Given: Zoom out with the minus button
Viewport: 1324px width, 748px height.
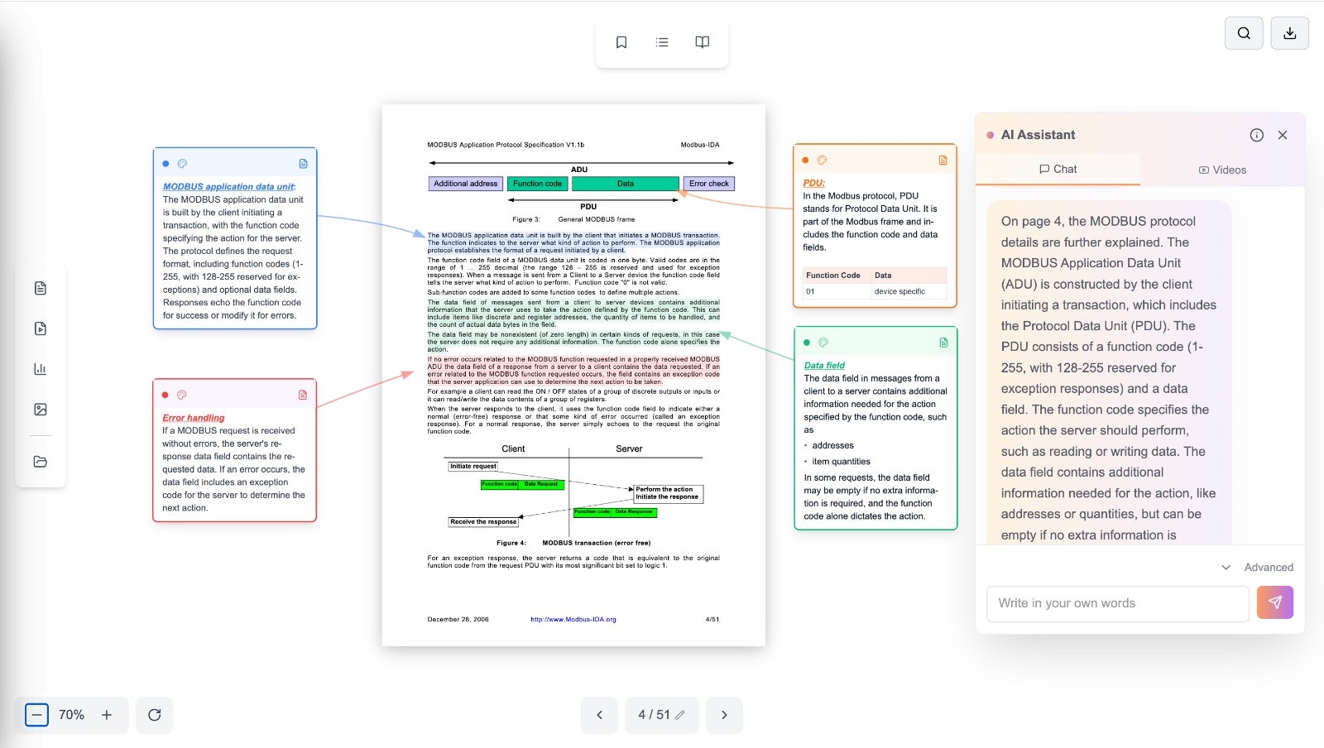Looking at the screenshot, I should tap(36, 715).
